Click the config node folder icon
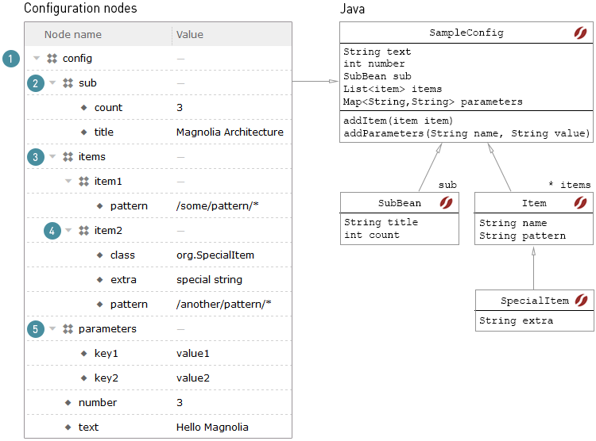Screen dimensions: 596x441 click(x=52, y=59)
